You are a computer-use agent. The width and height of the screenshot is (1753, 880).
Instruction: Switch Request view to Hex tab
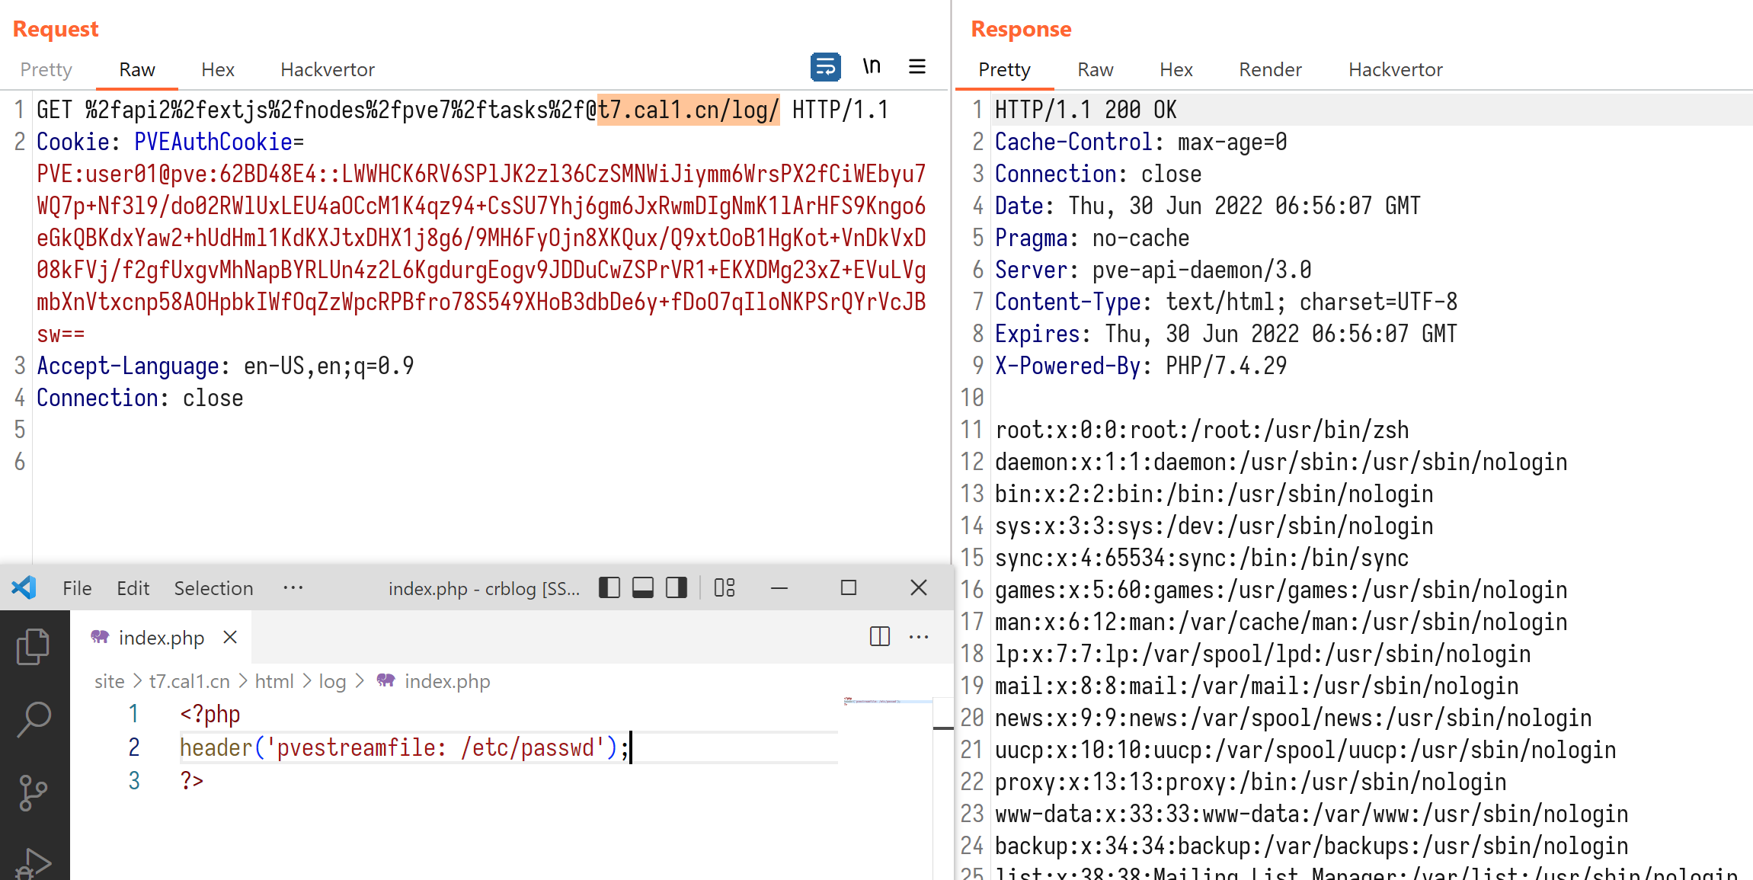click(217, 69)
